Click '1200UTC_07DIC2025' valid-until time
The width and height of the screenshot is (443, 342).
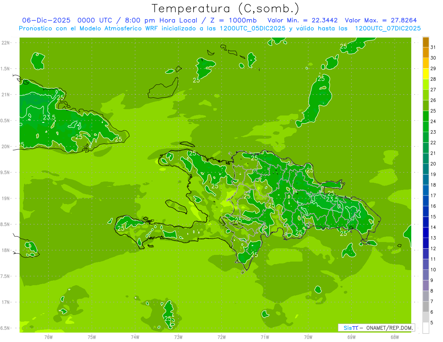388,28
